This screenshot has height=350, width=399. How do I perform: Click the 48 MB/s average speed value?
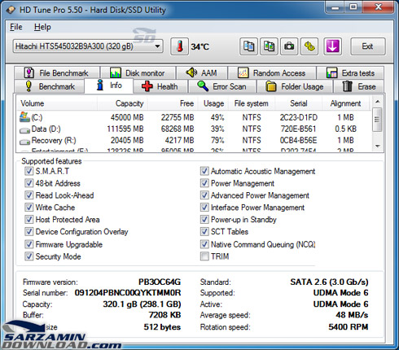(352, 315)
